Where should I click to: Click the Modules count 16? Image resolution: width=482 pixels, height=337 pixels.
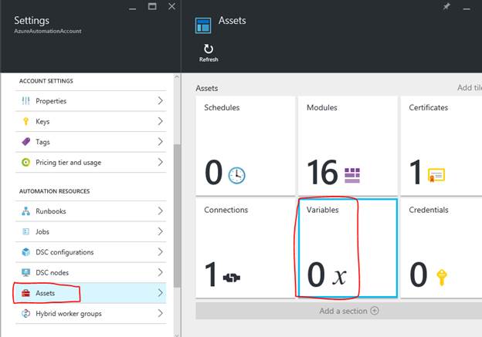[x=322, y=172]
